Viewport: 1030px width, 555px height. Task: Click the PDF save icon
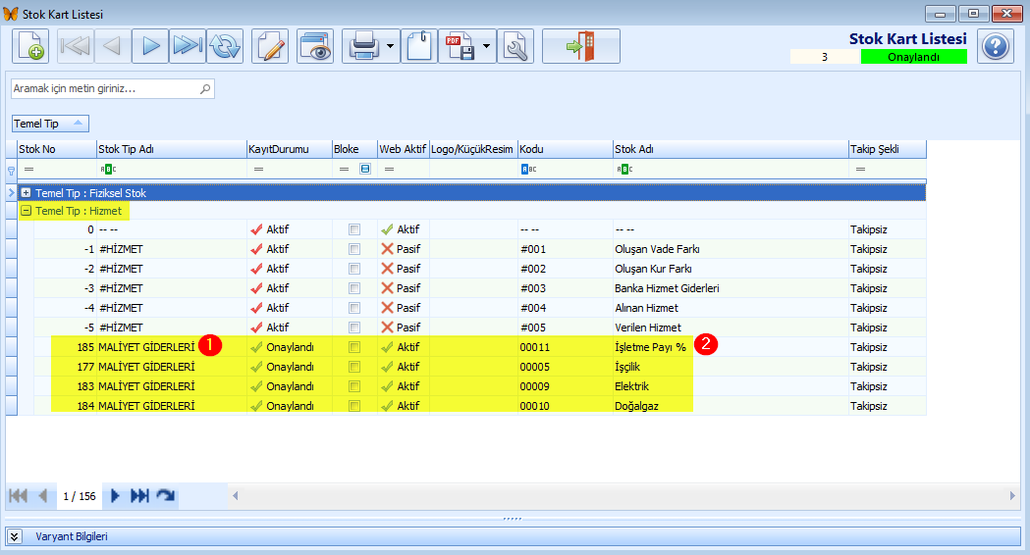pos(460,46)
